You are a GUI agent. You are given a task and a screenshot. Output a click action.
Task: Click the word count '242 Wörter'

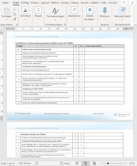(25, 163)
